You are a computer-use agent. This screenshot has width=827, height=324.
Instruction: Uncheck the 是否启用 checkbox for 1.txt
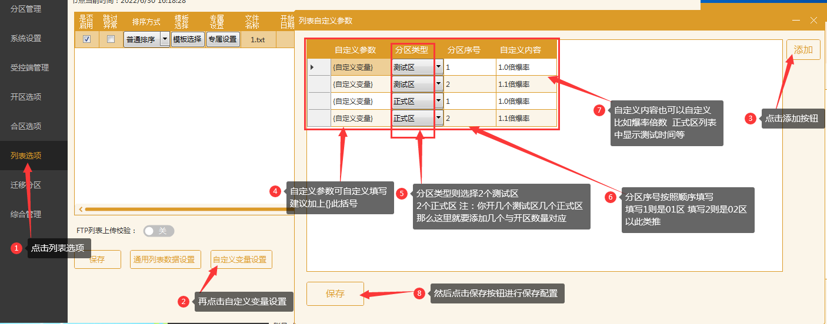[x=87, y=39]
